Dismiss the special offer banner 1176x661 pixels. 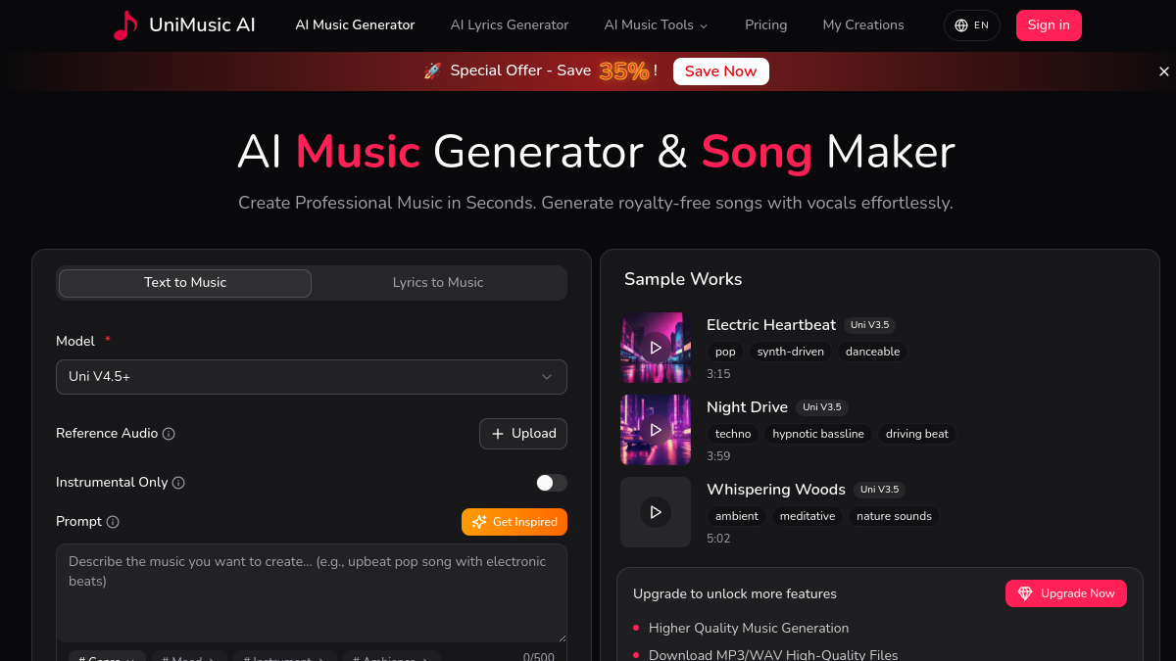1164,71
